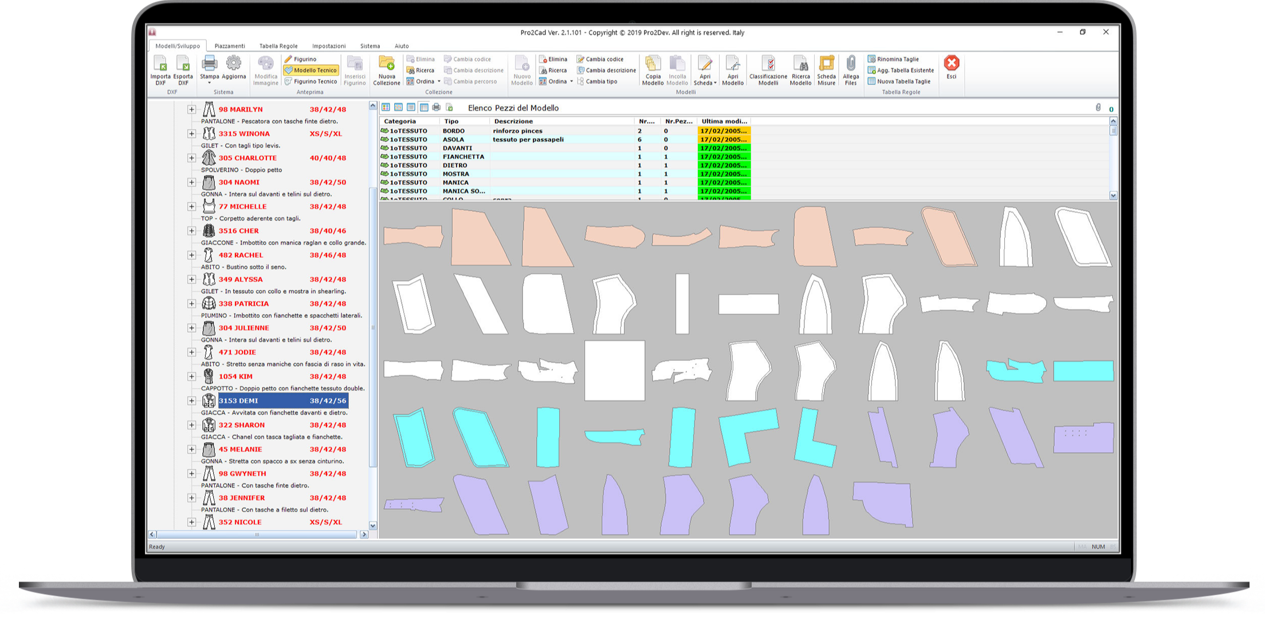Open the Aiuto tab
The width and height of the screenshot is (1265, 617).
(402, 46)
